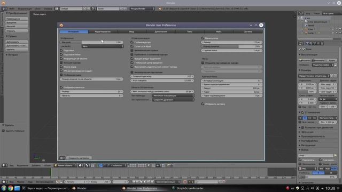
Task: Select the World tab icon in Properties
Action: pyautogui.click(x=318, y=44)
